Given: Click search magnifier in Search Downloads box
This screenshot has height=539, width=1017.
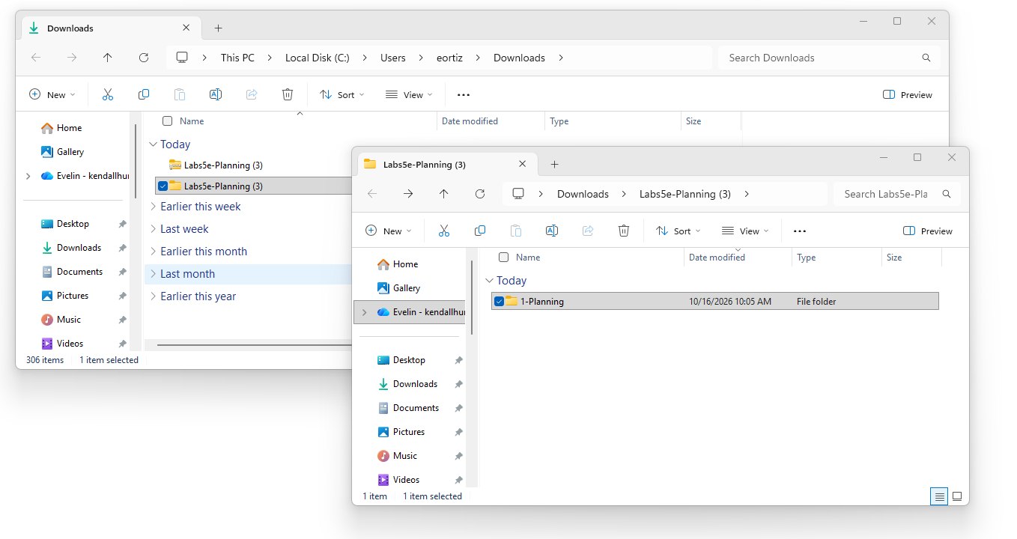Looking at the screenshot, I should (926, 58).
